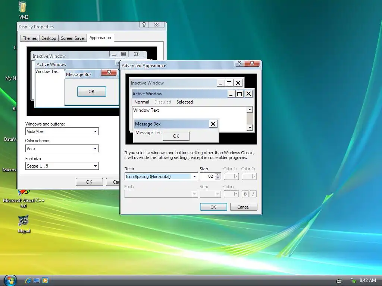Image resolution: width=382 pixels, height=286 pixels.
Task: Click the keyboard icon in system tray
Action: click(x=339, y=281)
